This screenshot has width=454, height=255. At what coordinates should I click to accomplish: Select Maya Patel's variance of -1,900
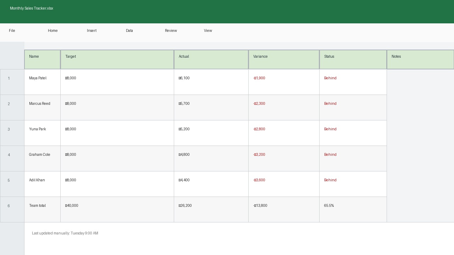(284, 82)
